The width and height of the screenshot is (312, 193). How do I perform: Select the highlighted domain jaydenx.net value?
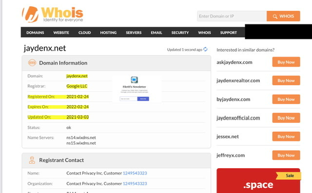click(x=77, y=76)
